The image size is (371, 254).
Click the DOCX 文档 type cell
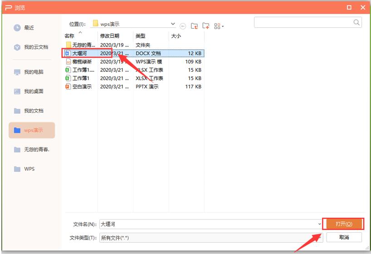(148, 53)
